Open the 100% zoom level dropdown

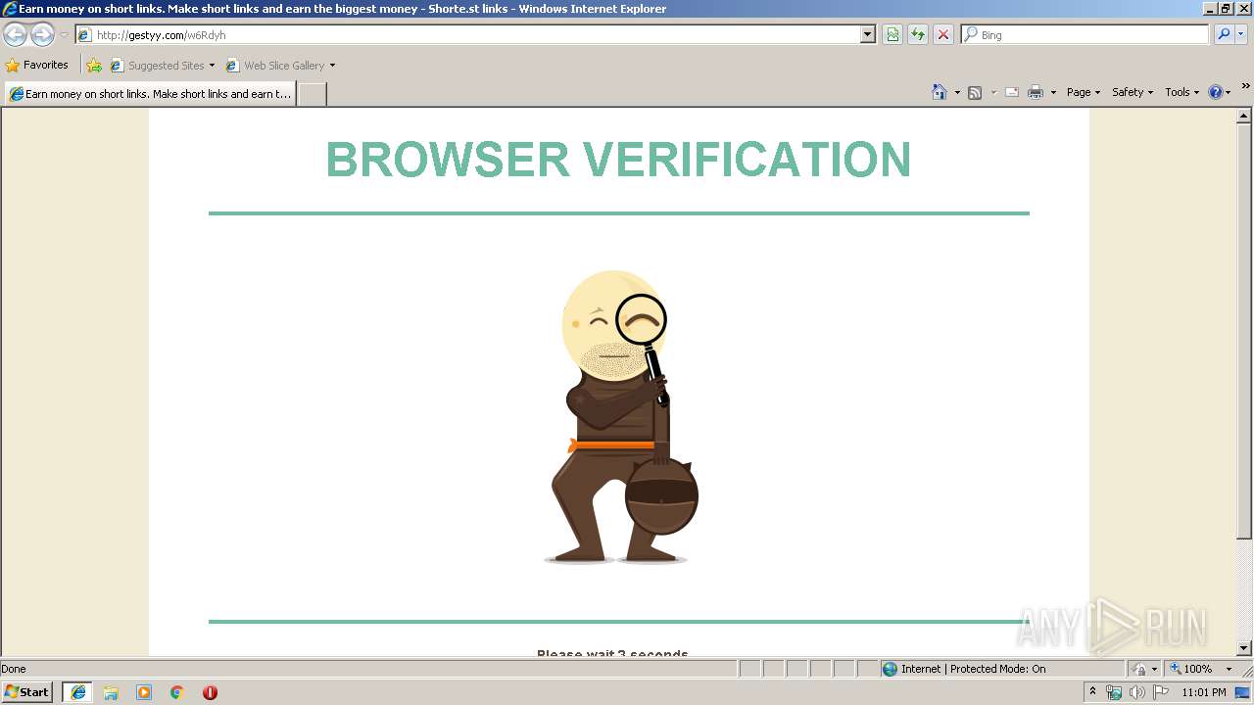[1200, 669]
